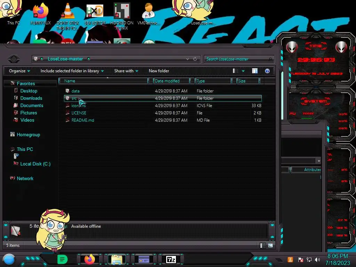Go to Downloads in Favorites
Image resolution: width=356 pixels, height=267 pixels.
coord(31,98)
